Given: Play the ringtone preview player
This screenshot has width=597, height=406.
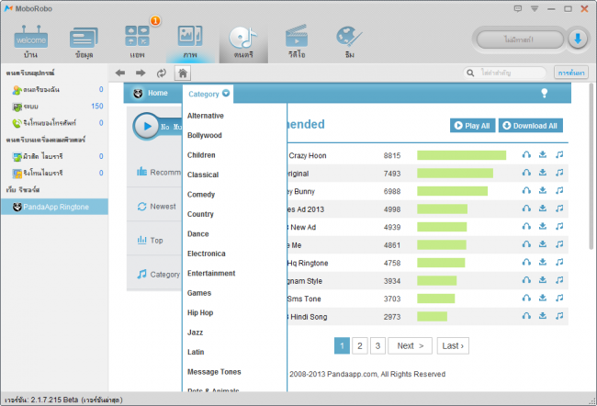Looking at the screenshot, I should [147, 126].
